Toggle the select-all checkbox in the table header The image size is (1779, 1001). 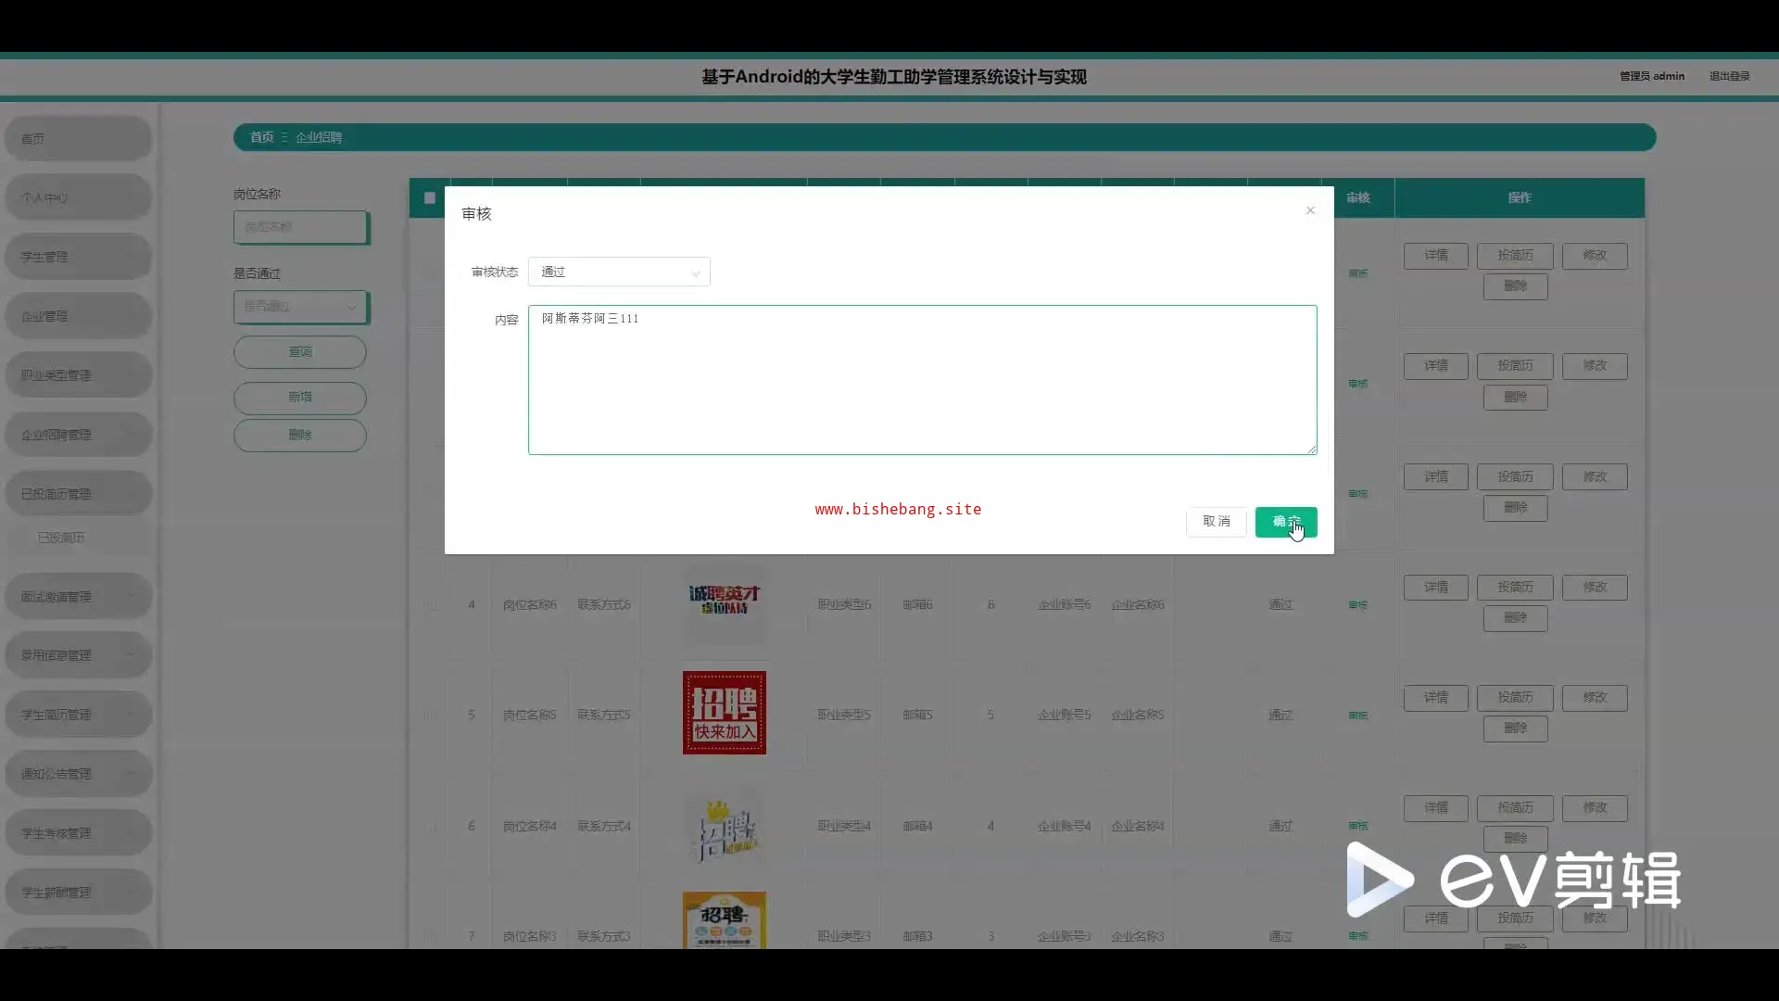tap(430, 197)
